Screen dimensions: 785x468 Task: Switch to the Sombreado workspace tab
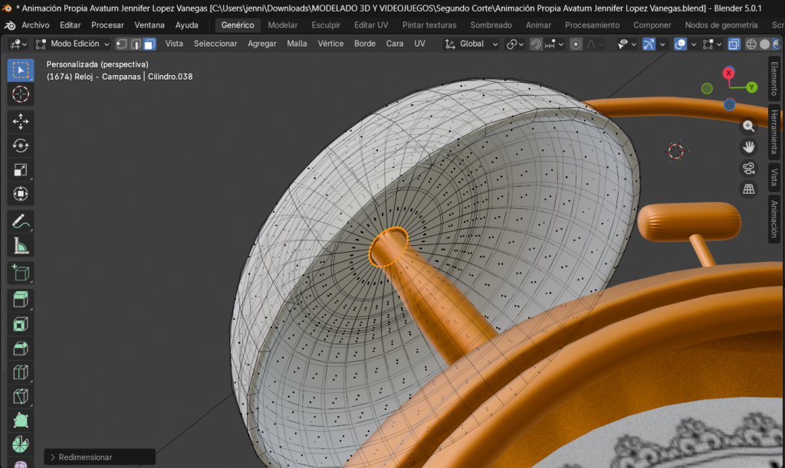(x=491, y=25)
